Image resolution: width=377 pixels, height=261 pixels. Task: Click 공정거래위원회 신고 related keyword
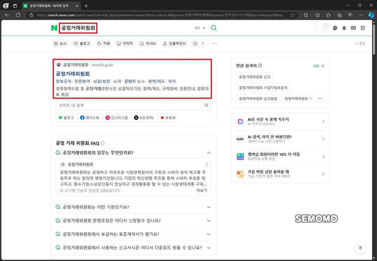[x=255, y=77]
